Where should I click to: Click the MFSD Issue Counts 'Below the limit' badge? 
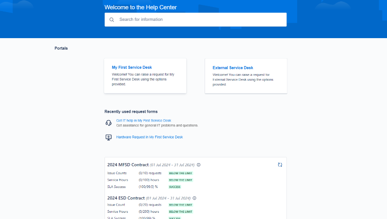pos(181,173)
